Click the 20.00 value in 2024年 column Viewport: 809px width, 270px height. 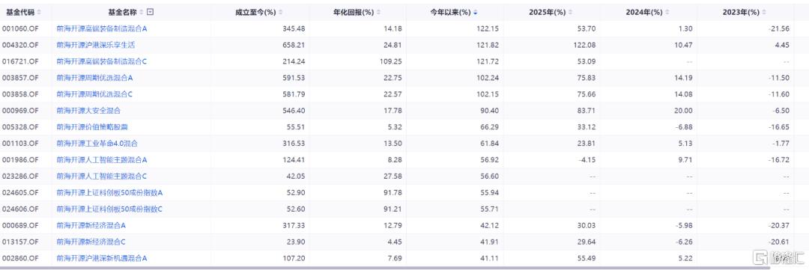683,111
